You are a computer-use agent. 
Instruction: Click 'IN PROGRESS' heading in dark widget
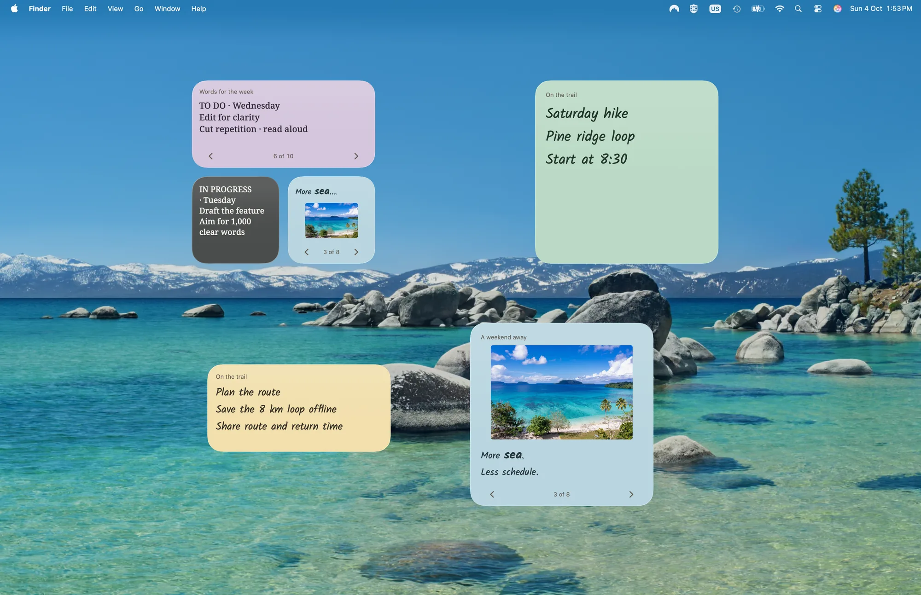coord(225,189)
